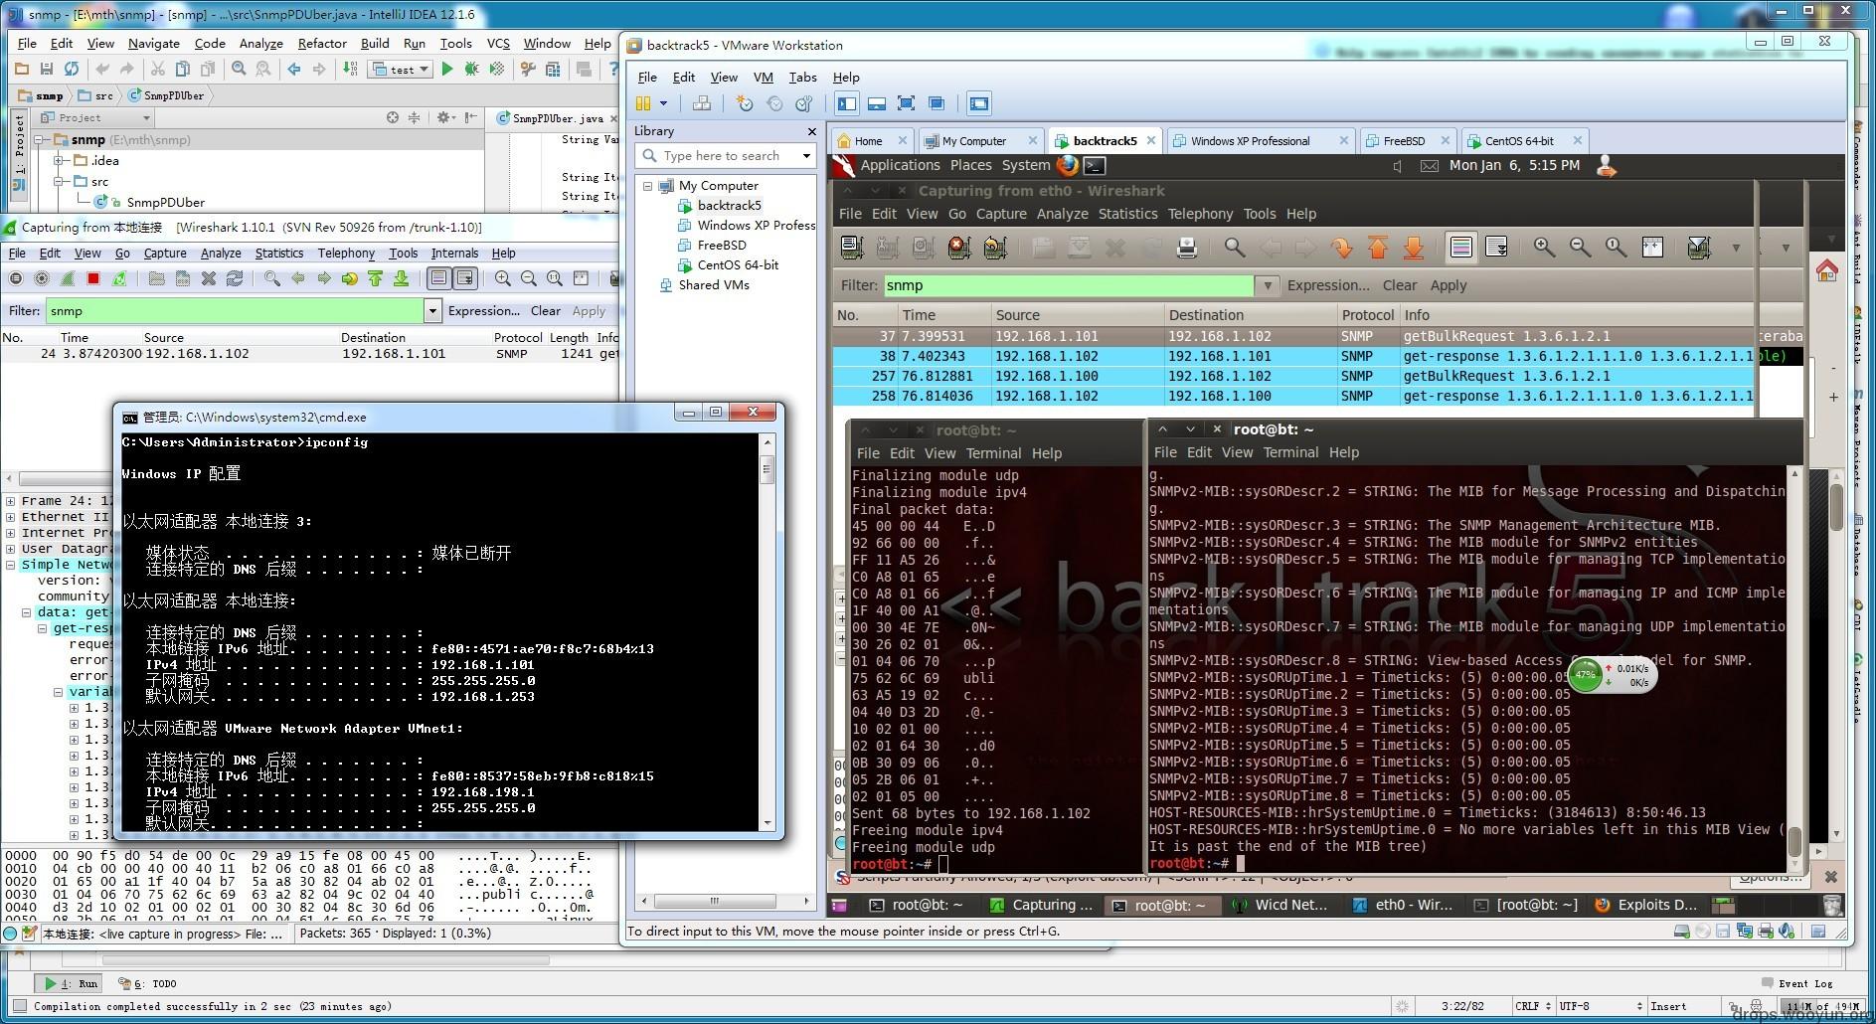The image size is (1876, 1024).
Task: Click the Debug bug icon in IntelliJ
Action: coord(471,69)
